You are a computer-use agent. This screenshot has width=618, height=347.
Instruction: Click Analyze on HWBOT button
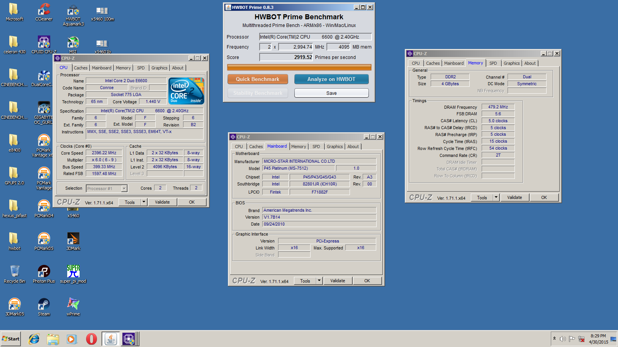[x=331, y=79]
